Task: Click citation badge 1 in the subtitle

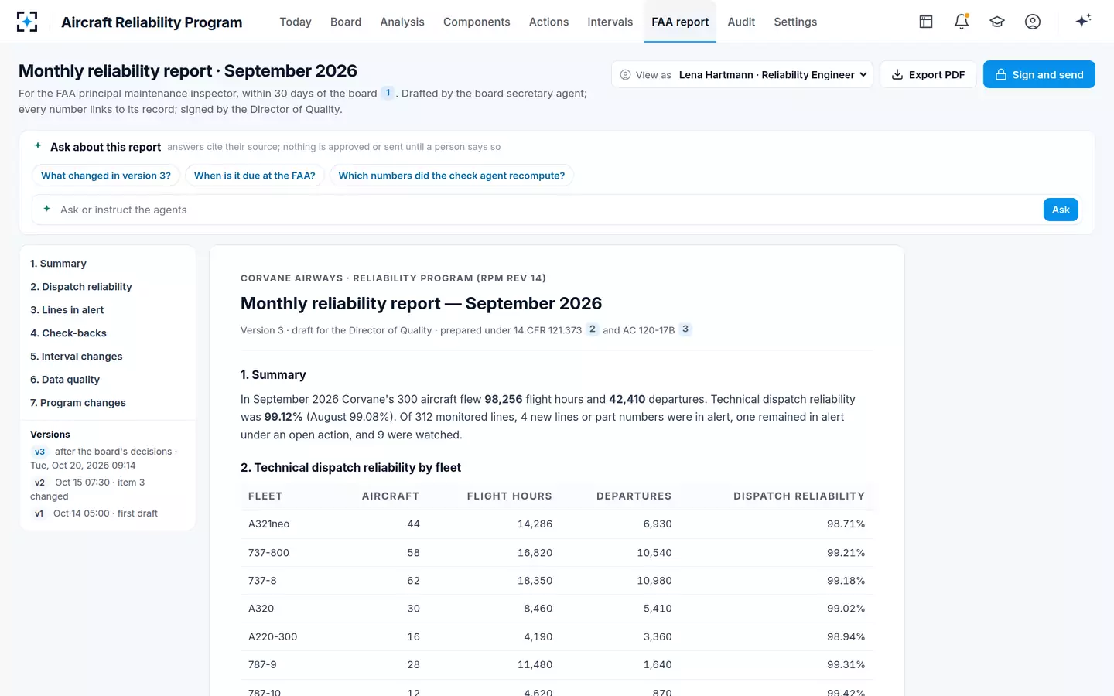Action: coord(388,93)
